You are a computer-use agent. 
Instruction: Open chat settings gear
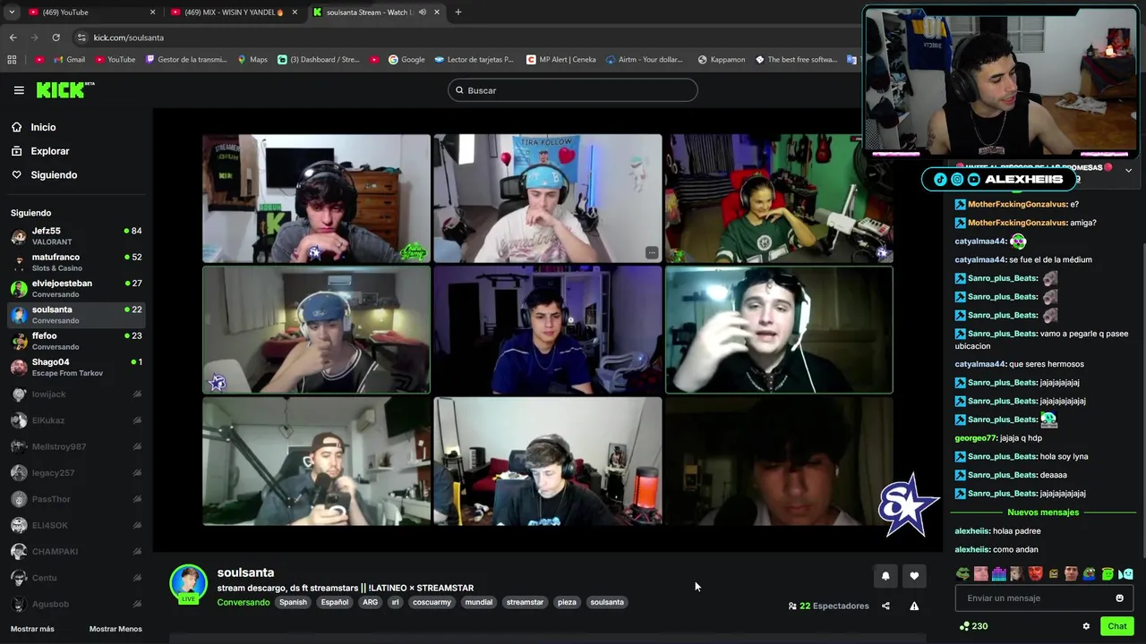(x=1086, y=626)
